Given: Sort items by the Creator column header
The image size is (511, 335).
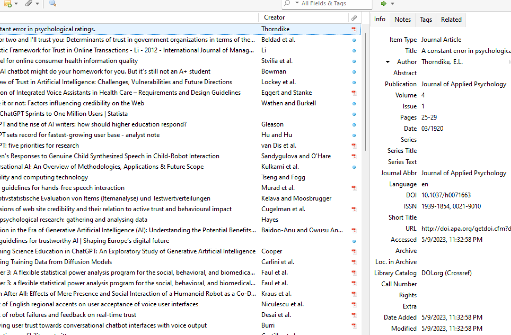Looking at the screenshot, I should (274, 18).
